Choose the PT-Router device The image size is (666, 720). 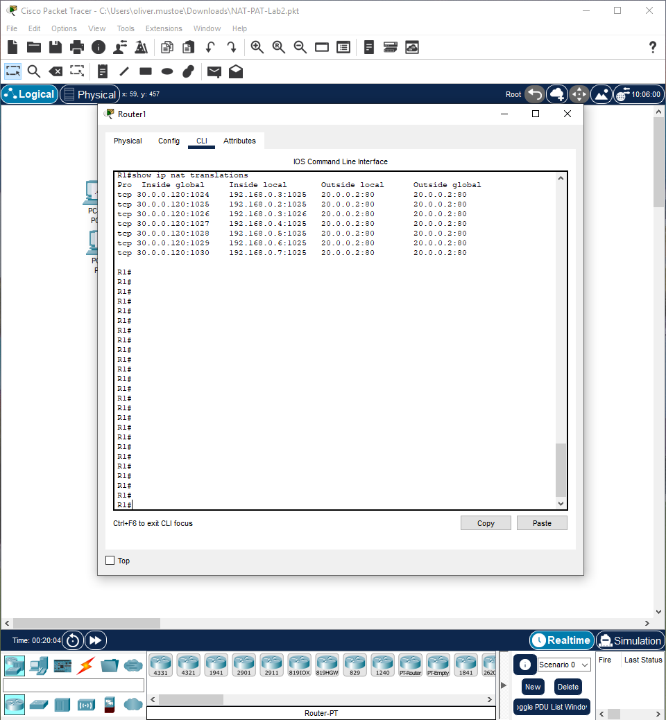(x=410, y=665)
